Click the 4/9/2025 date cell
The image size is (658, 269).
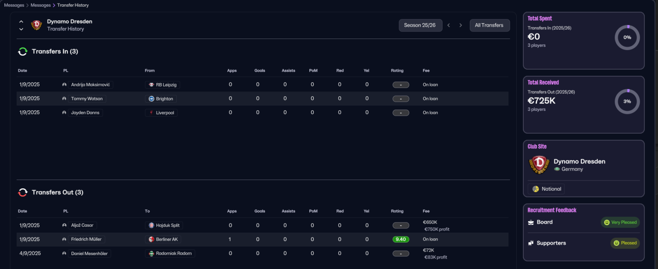30,253
